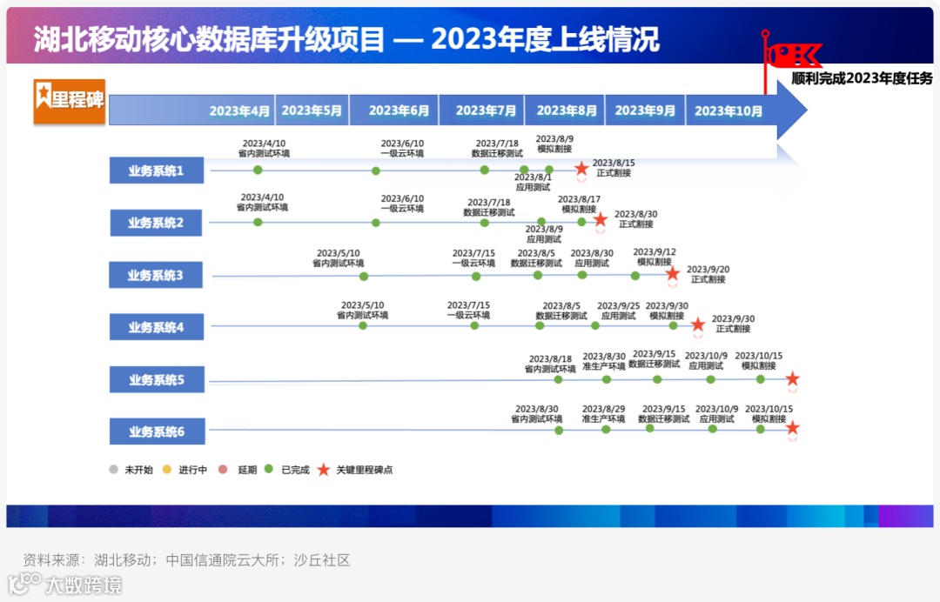Click 业务系统3 green dot under 2023/8/30 应用测试
The image size is (940, 602).
click(x=582, y=275)
